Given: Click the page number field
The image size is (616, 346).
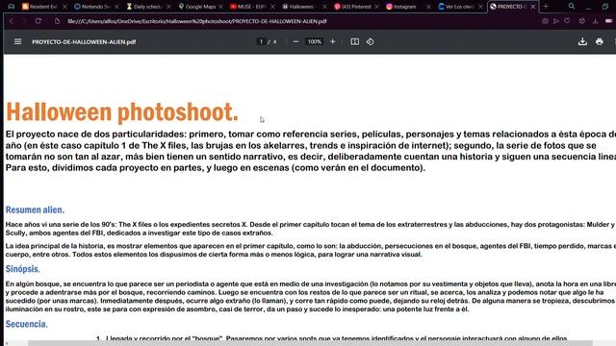Looking at the screenshot, I should point(261,41).
